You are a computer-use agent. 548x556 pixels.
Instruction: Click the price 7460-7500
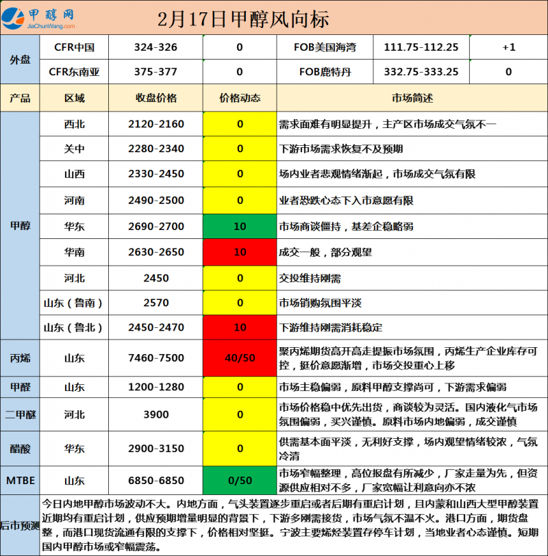[x=155, y=358]
